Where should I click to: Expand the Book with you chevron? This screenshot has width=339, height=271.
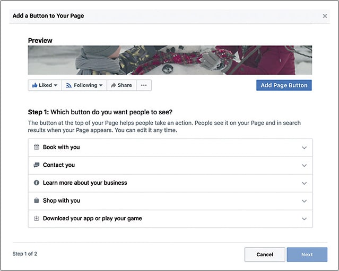click(x=304, y=148)
